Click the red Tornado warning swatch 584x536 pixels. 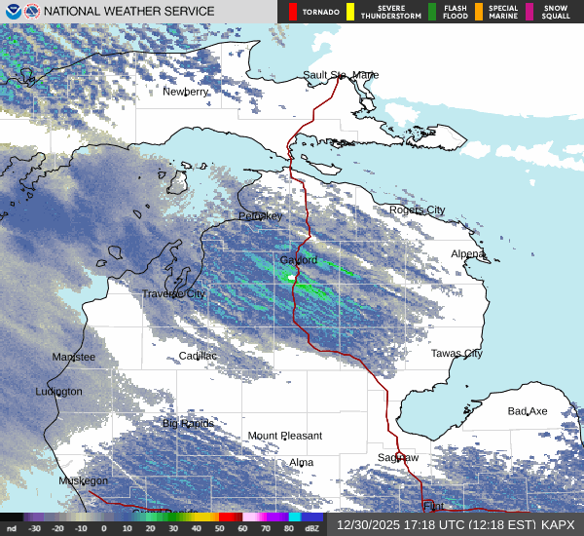(x=293, y=12)
